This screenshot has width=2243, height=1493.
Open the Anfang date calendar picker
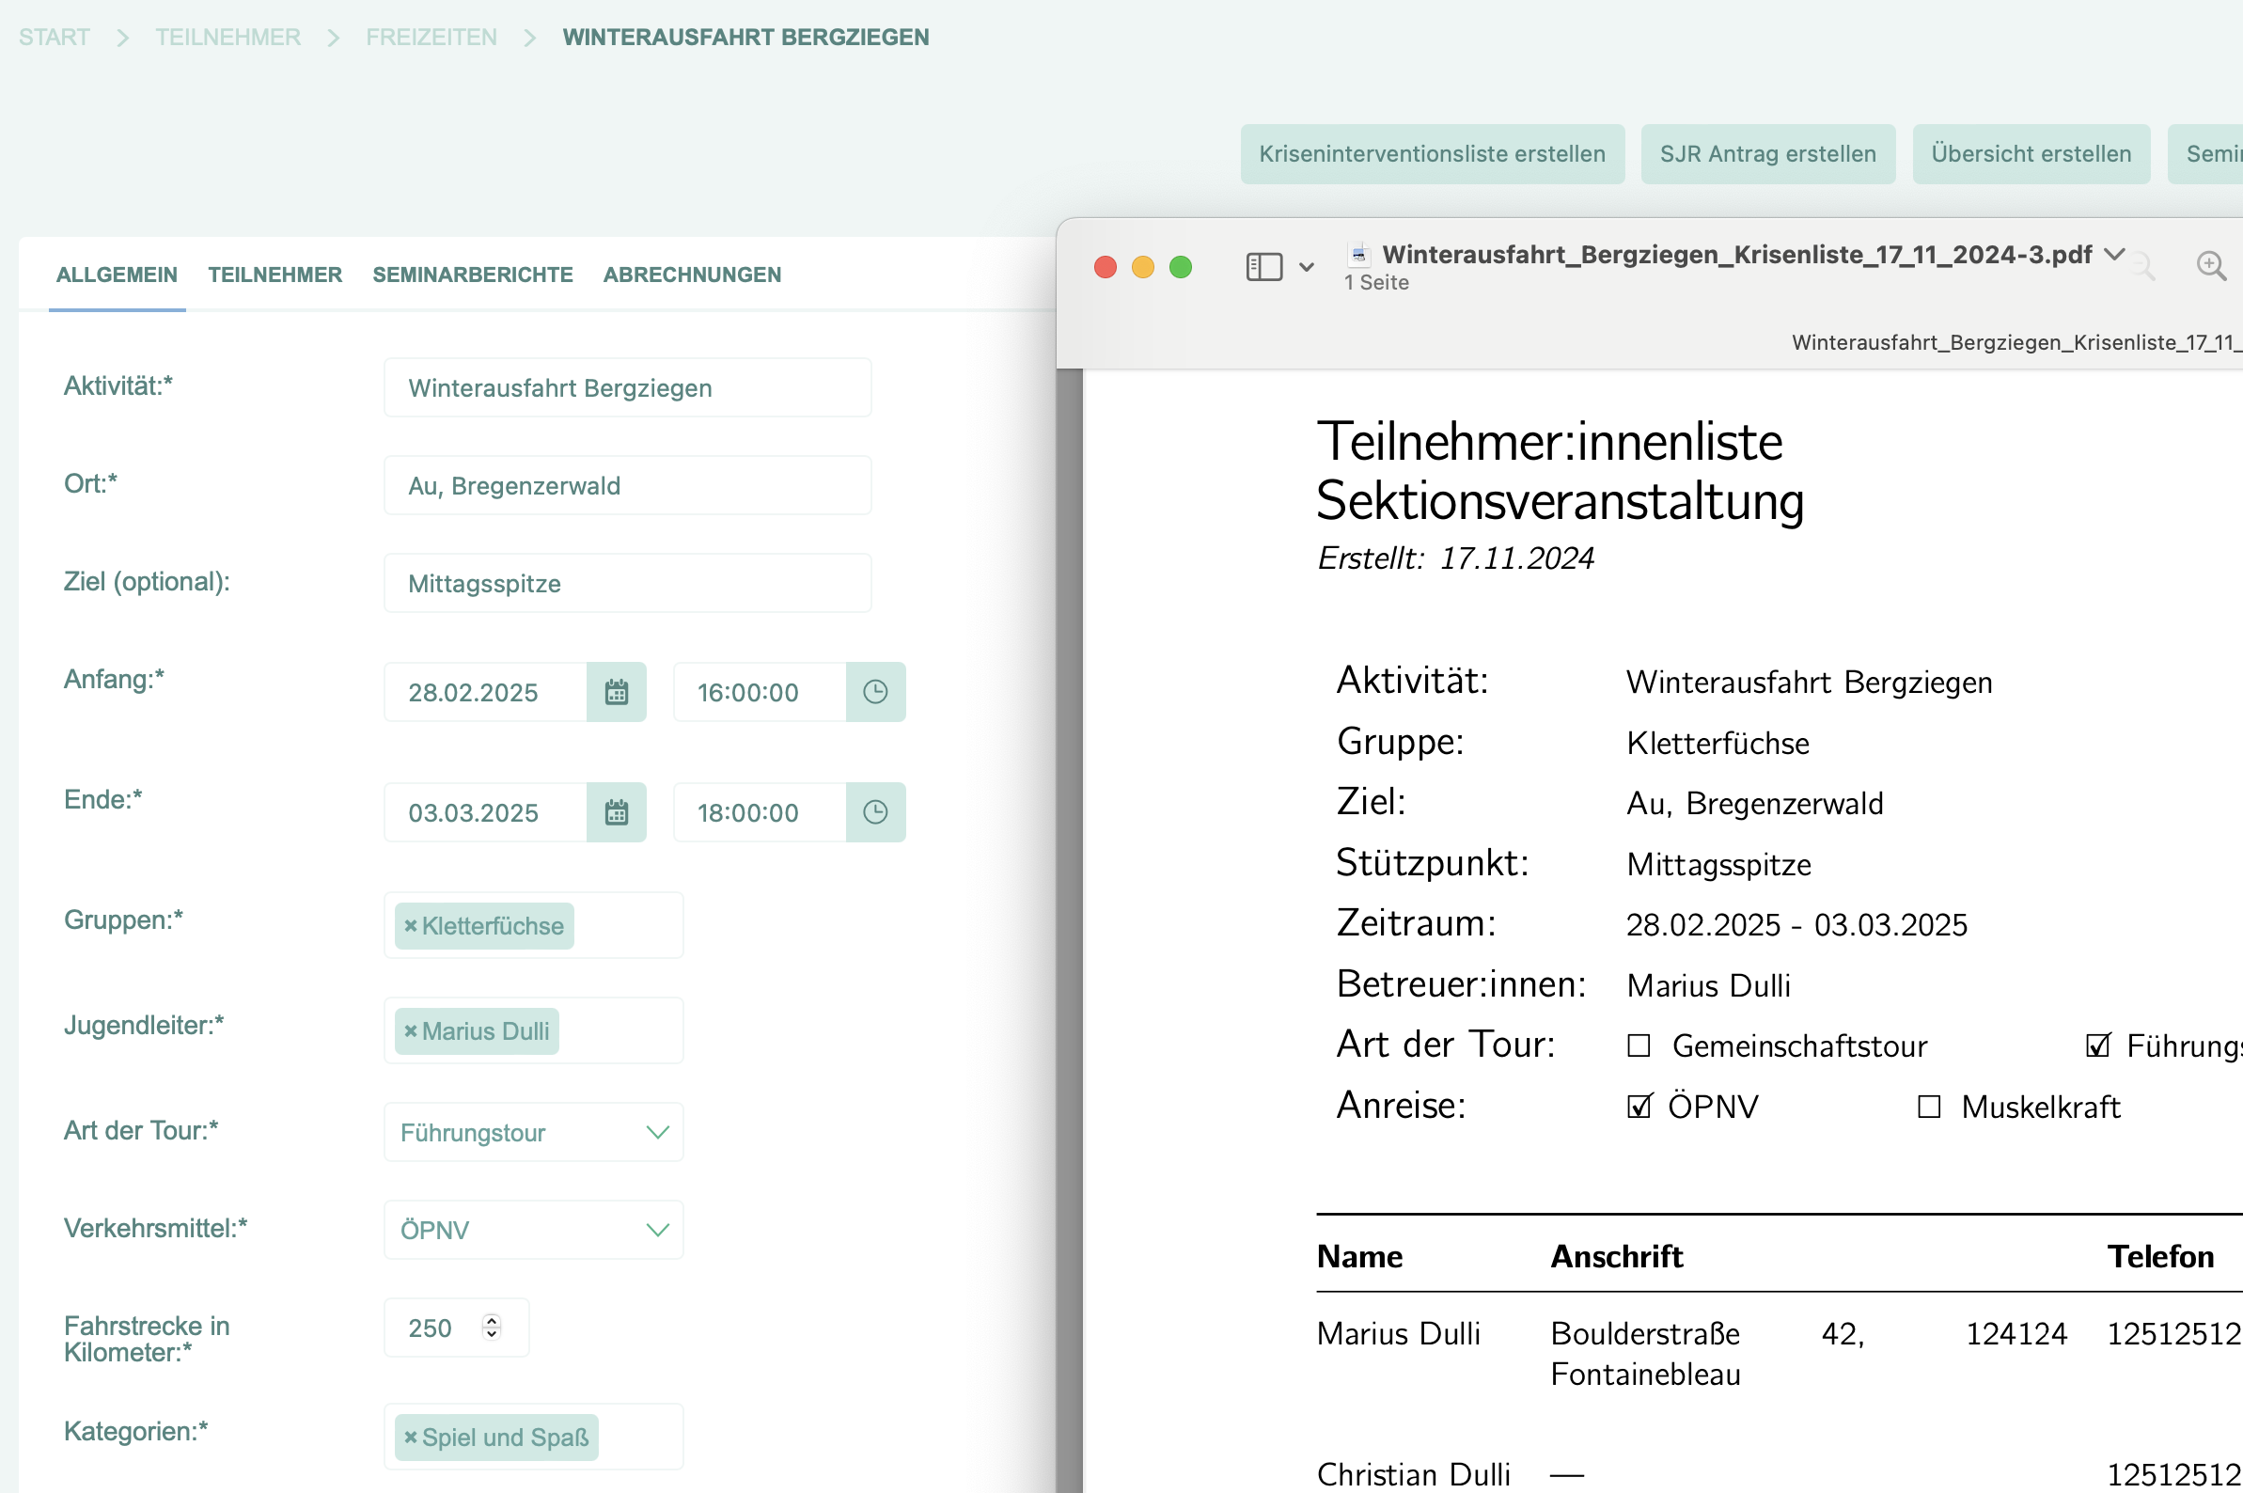tap(616, 692)
